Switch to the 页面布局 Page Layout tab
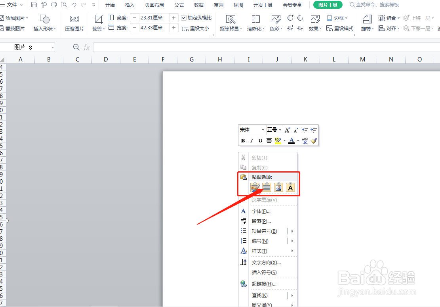Image resolution: width=440 pixels, height=307 pixels. point(154,5)
